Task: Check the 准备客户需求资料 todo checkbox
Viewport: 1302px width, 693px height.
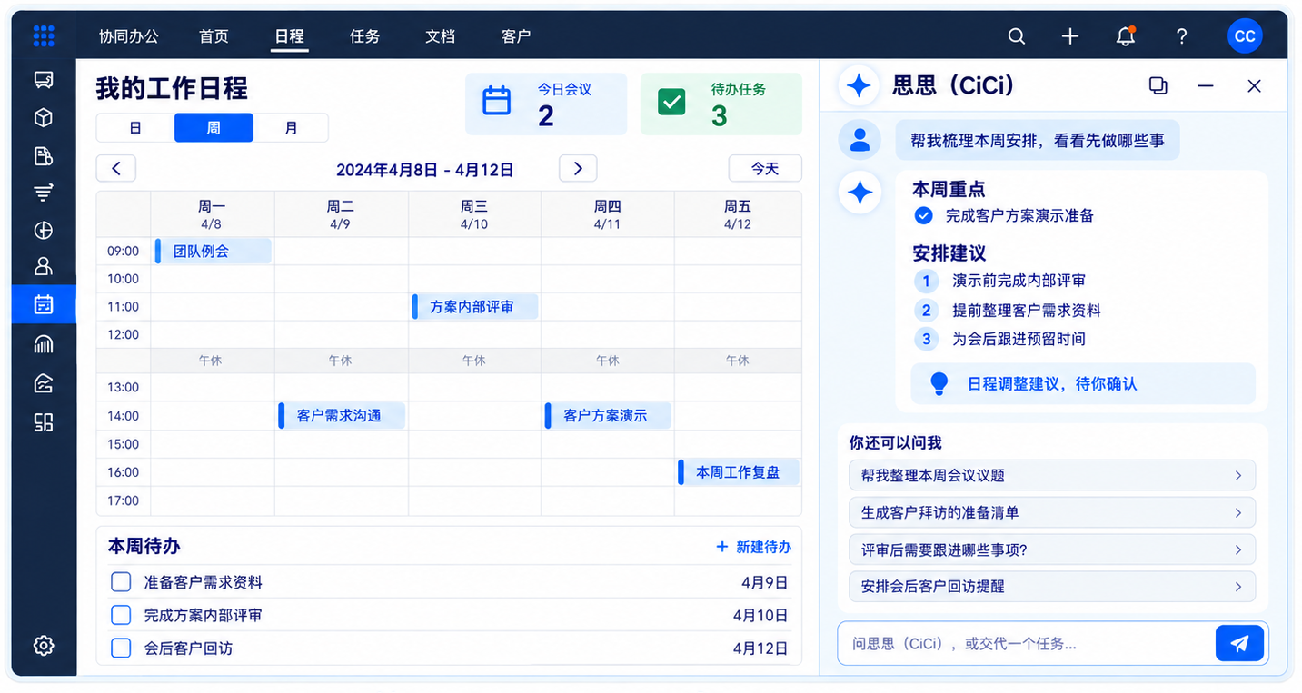Action: coord(121,582)
